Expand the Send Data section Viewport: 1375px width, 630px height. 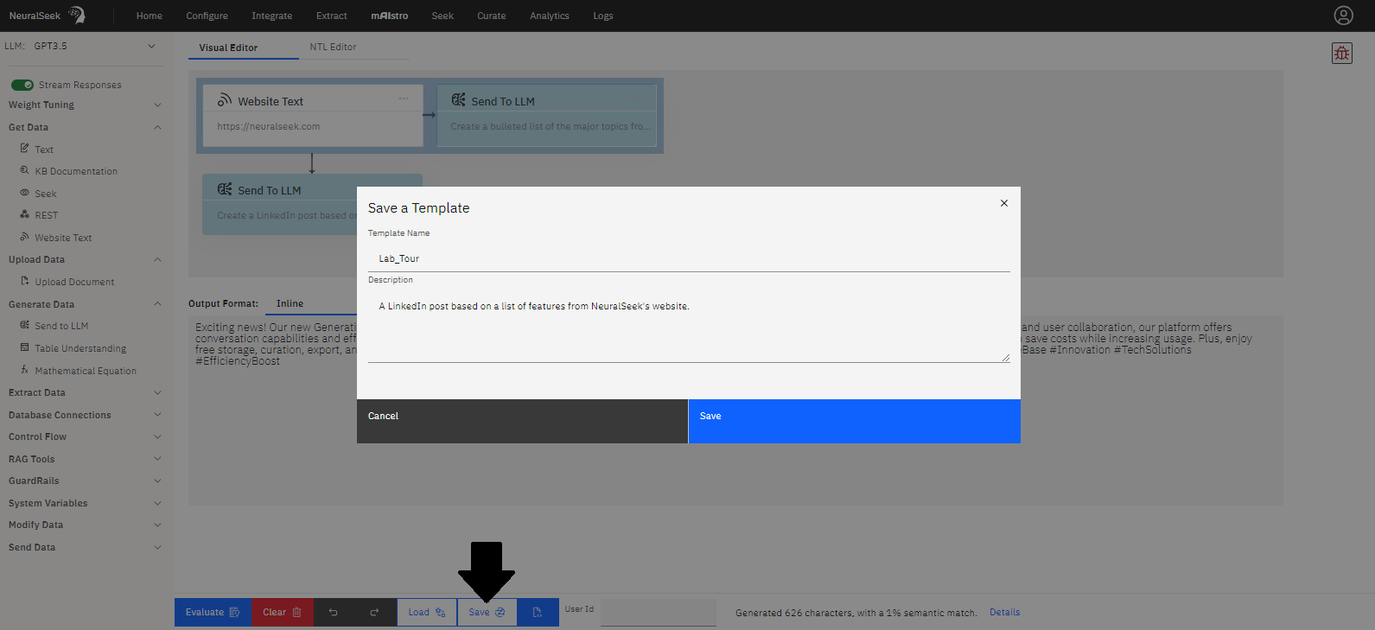tap(85, 547)
